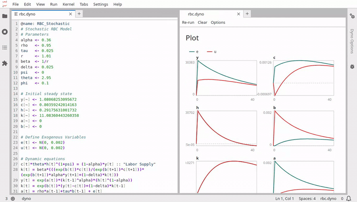357x202 pixels.
Task: Open the Property Inspector gears icon
Action: click(352, 16)
